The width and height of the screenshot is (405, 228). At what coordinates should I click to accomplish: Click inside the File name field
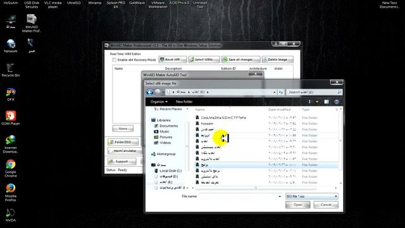pos(238,196)
